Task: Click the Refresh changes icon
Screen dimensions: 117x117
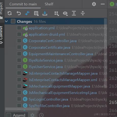Action: click(x=10, y=13)
